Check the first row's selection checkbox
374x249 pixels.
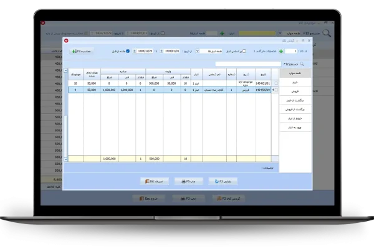[x=276, y=82]
